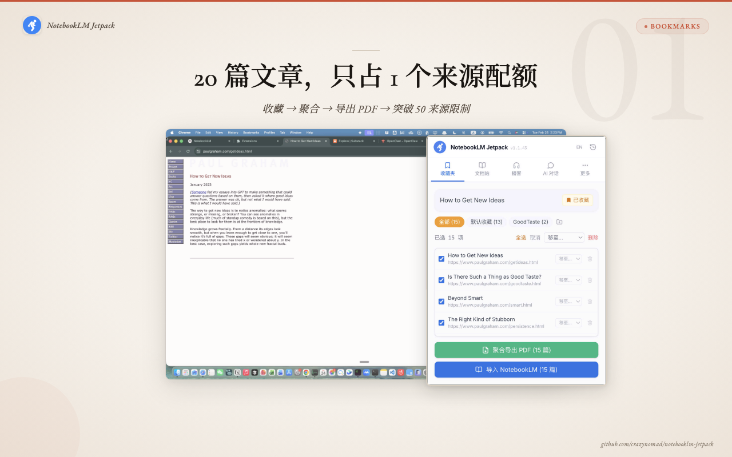Delete How to Get New Ideas with trash icon
732x457 pixels.
pos(590,259)
